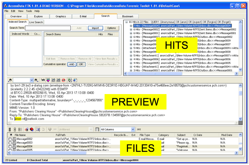
Task: Select the AND cumulative operator
Action: [72, 64]
